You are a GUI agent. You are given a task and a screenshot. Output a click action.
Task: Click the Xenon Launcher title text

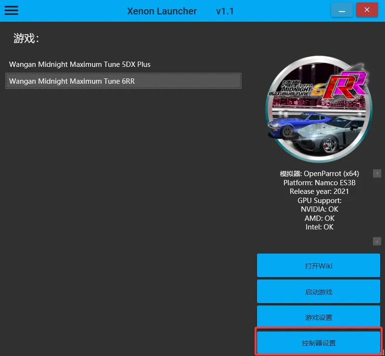coord(162,11)
